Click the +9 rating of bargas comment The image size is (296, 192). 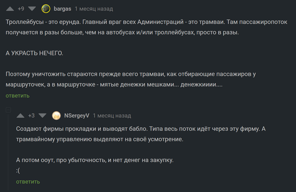point(21,8)
